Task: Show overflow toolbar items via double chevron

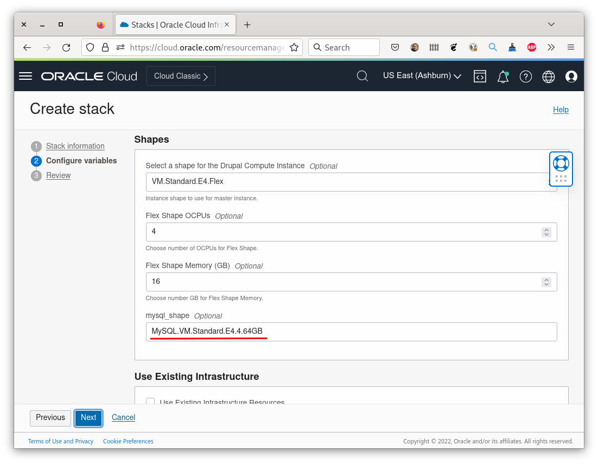Action: pos(551,47)
